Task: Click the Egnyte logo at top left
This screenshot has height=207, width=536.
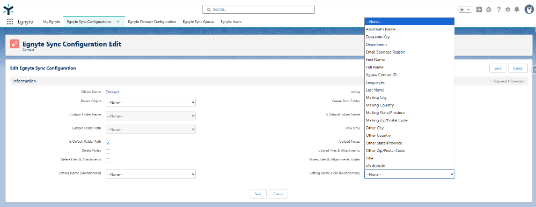Action: coord(9,10)
